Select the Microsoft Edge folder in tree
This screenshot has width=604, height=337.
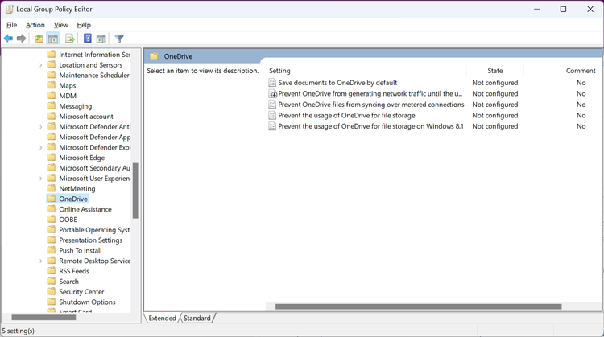(81, 158)
